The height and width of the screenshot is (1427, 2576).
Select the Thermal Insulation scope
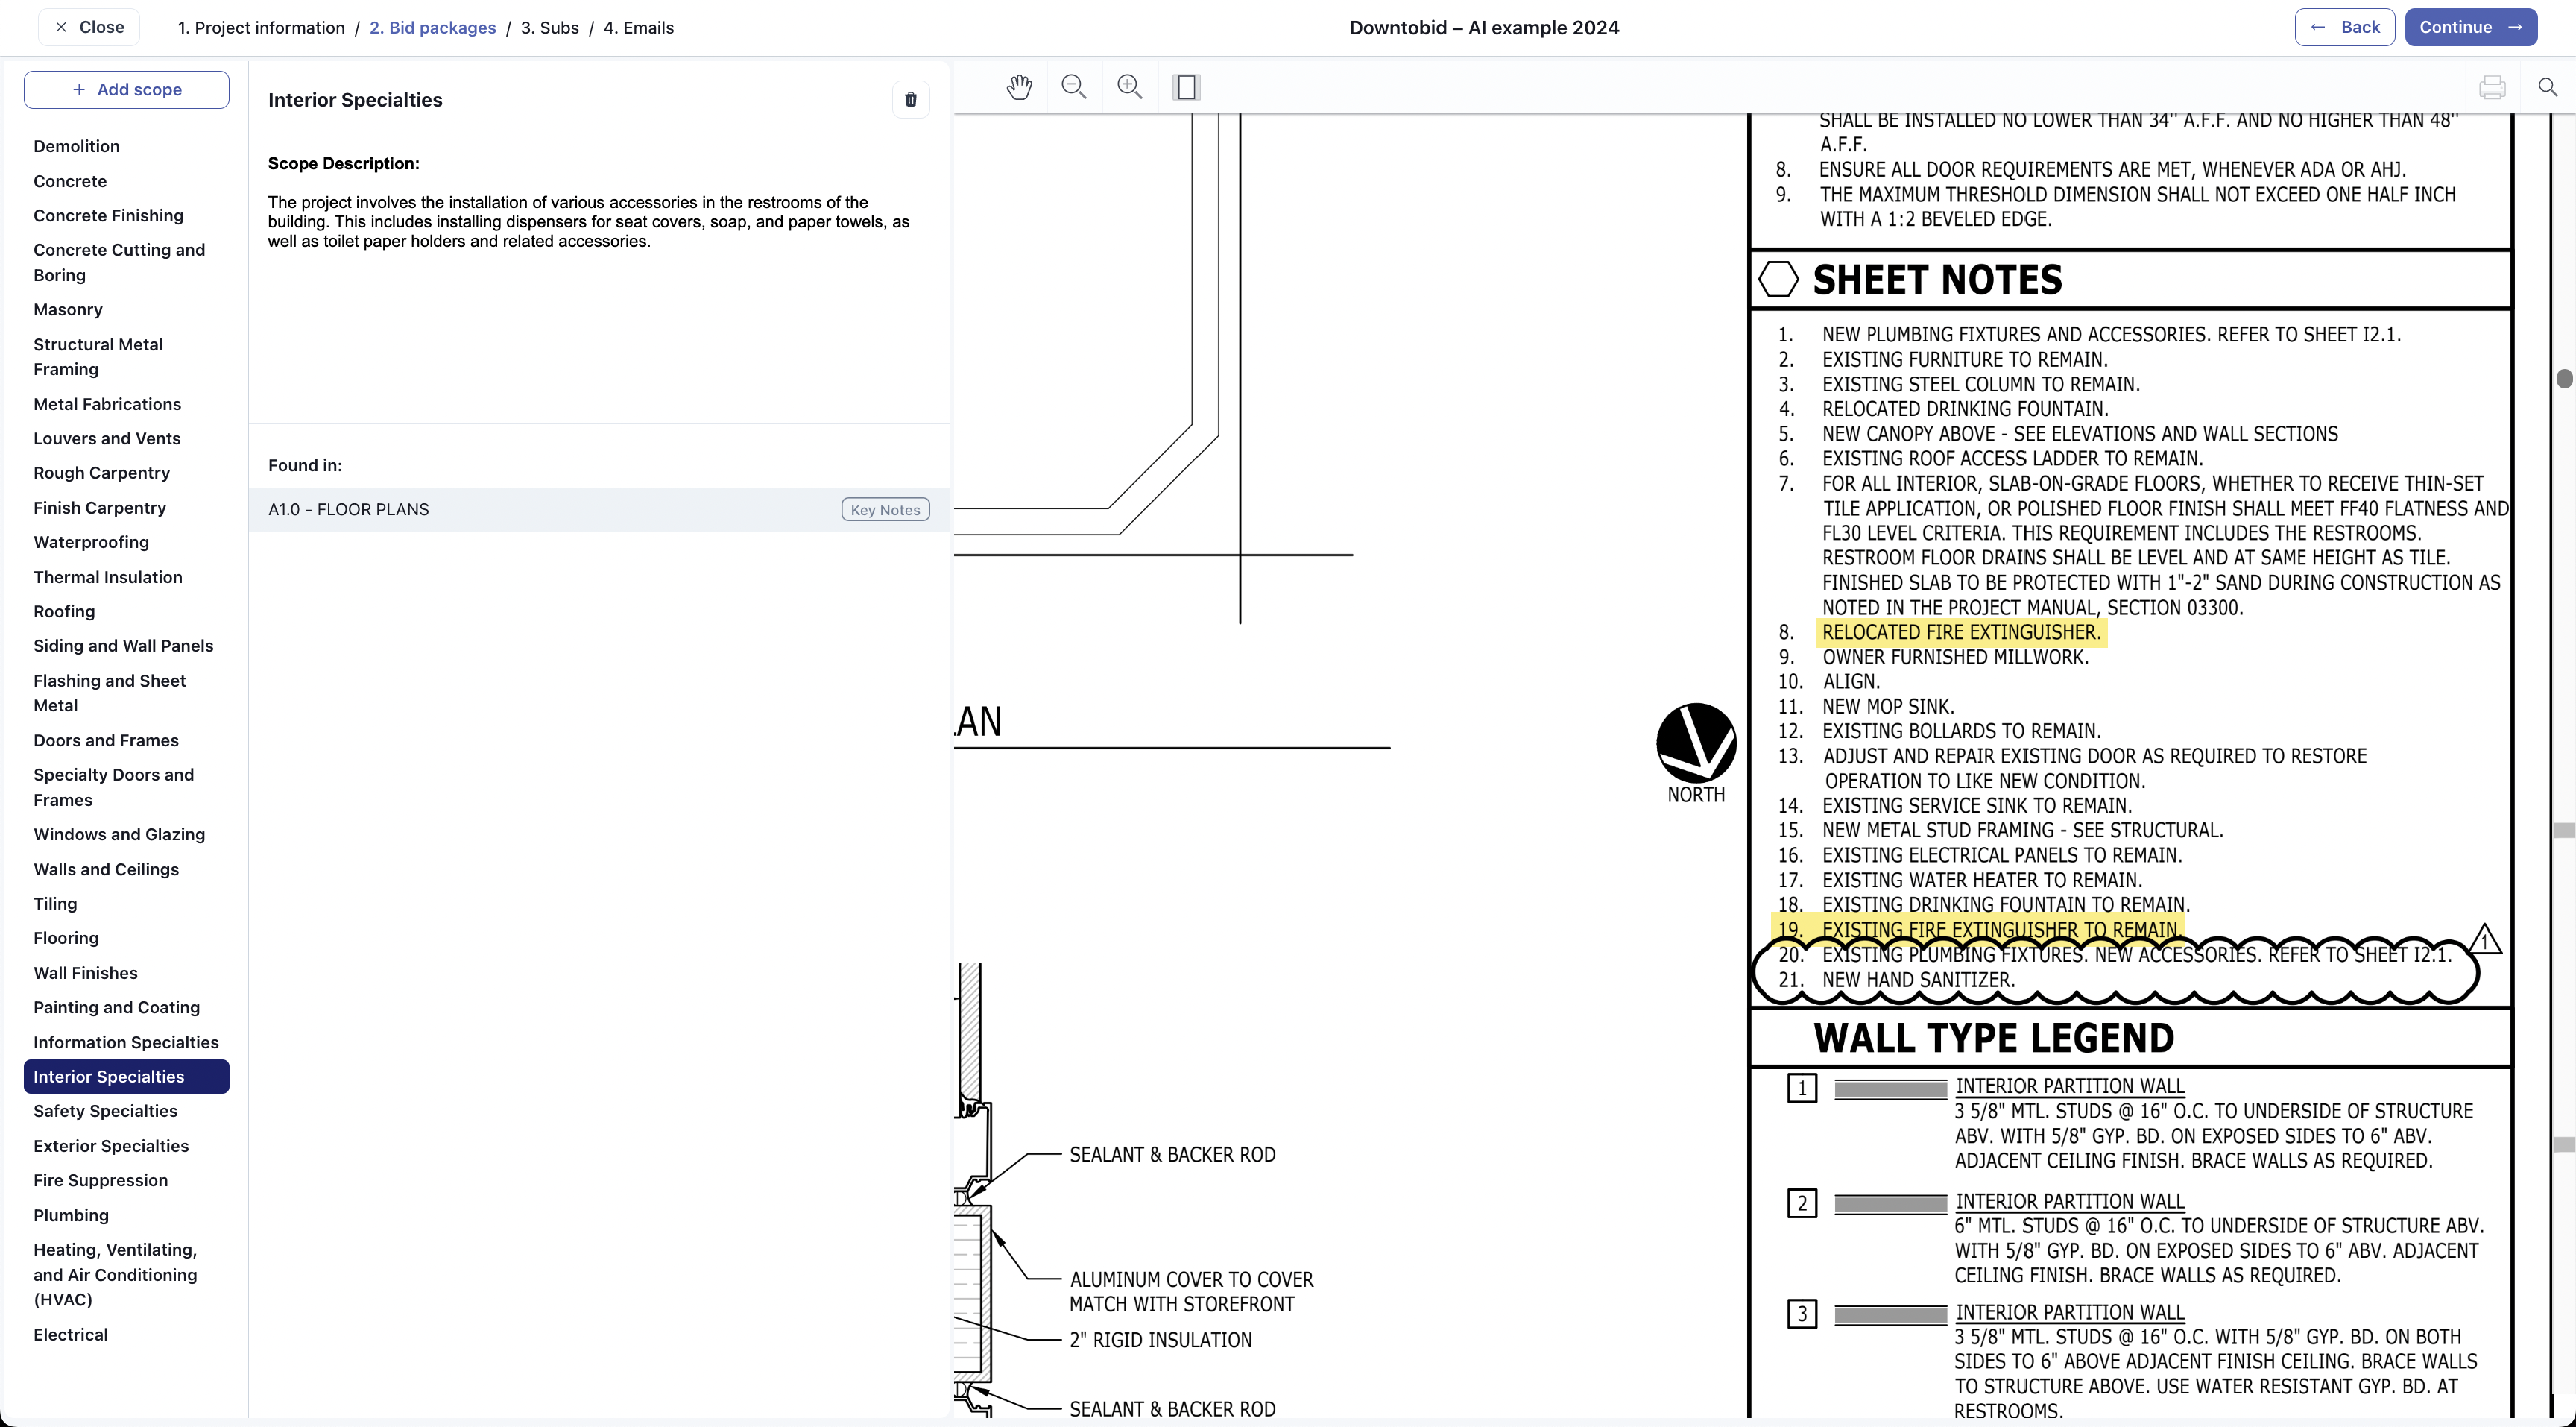pos(108,577)
